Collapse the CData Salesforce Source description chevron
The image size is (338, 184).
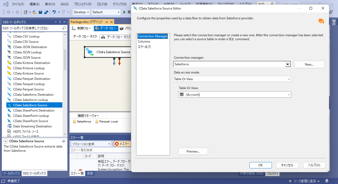click(6, 141)
